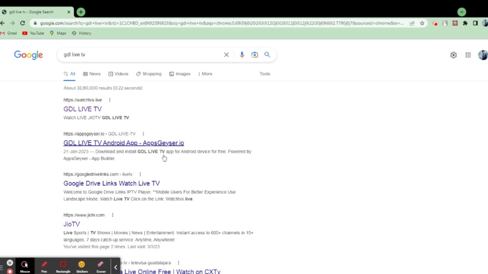Stop the screen recording

(10, 271)
